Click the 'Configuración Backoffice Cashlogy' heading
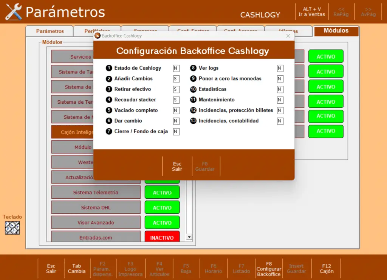The image size is (387, 280). click(x=192, y=51)
